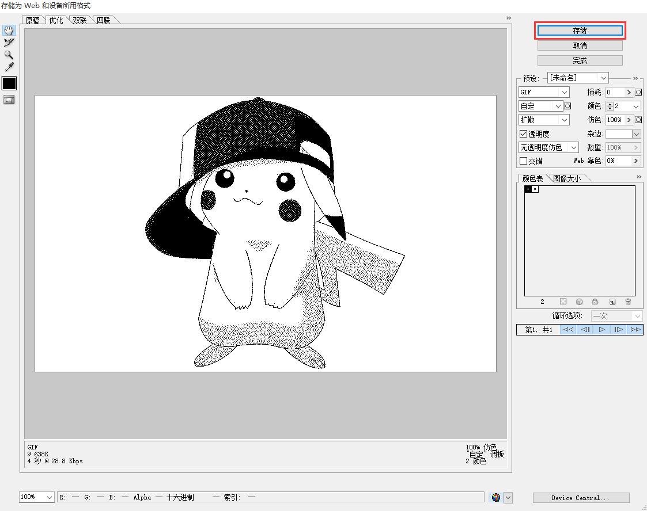Switch to the 双联 tab

(80, 20)
